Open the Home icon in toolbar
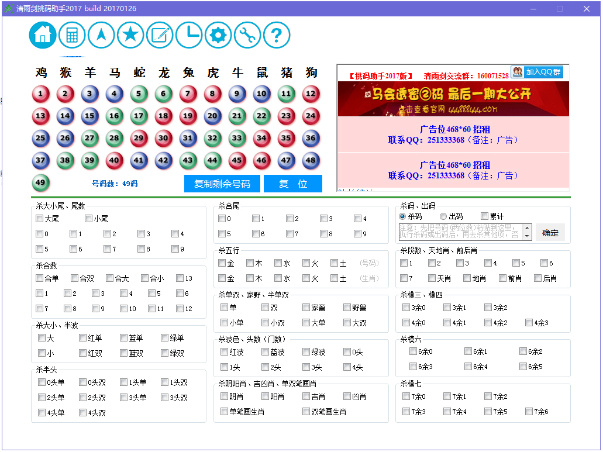This screenshot has width=603, height=452. (43, 35)
